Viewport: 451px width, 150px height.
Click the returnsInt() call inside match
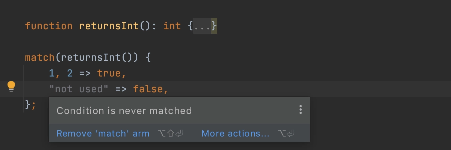tap(100, 58)
